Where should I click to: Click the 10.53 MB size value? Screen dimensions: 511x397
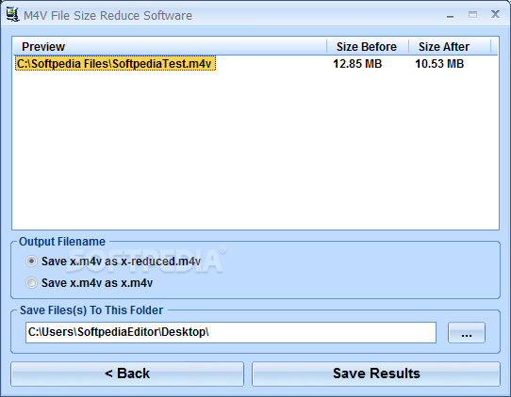coord(439,64)
